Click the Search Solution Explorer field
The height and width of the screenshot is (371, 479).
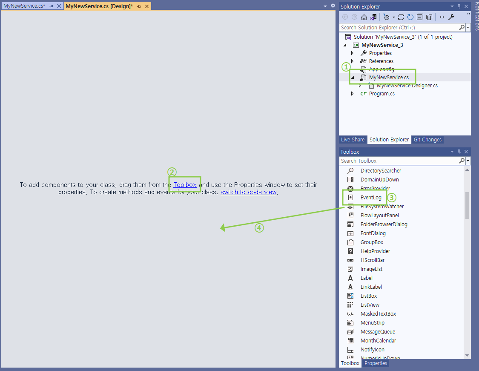point(399,28)
